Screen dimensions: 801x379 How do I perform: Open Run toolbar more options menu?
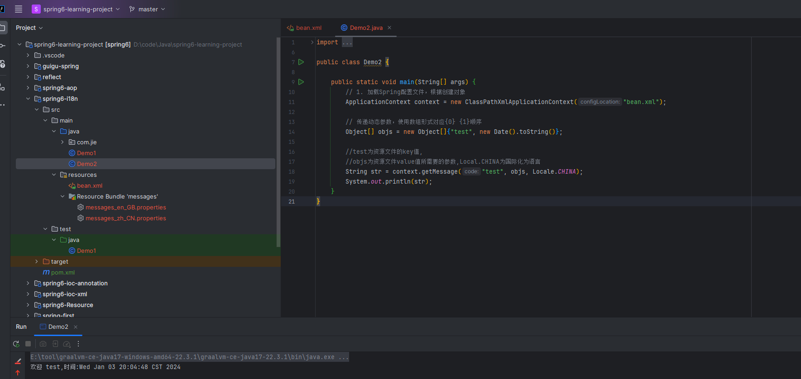coord(78,344)
